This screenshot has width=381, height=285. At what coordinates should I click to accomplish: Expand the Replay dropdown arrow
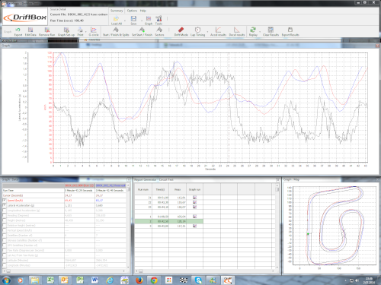point(260,31)
